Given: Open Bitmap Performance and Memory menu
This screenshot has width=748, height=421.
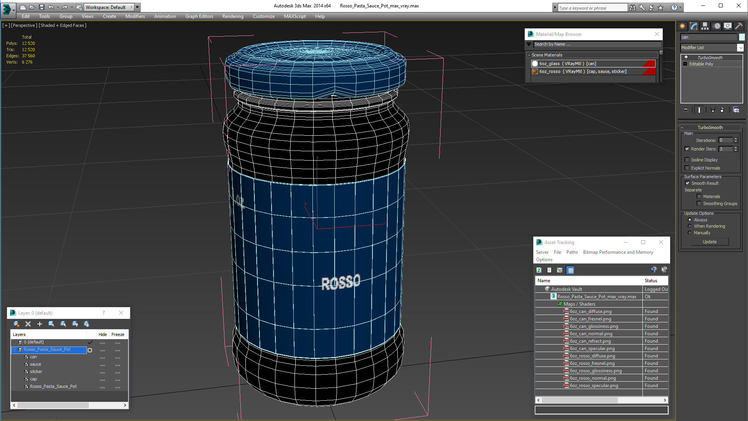Looking at the screenshot, I should (618, 252).
